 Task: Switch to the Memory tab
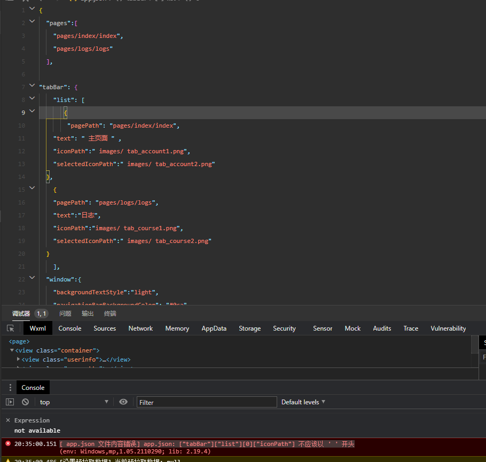(177, 328)
